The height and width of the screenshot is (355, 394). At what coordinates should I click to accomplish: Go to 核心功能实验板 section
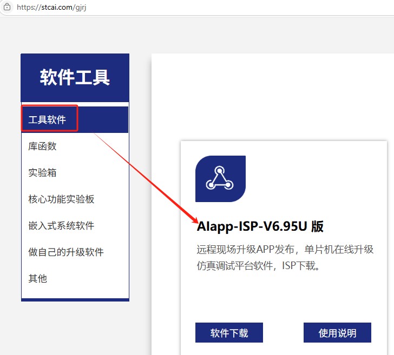point(61,199)
